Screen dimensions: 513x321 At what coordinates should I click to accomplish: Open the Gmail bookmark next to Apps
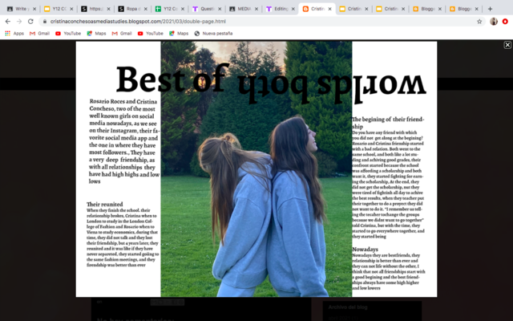tap(39, 34)
